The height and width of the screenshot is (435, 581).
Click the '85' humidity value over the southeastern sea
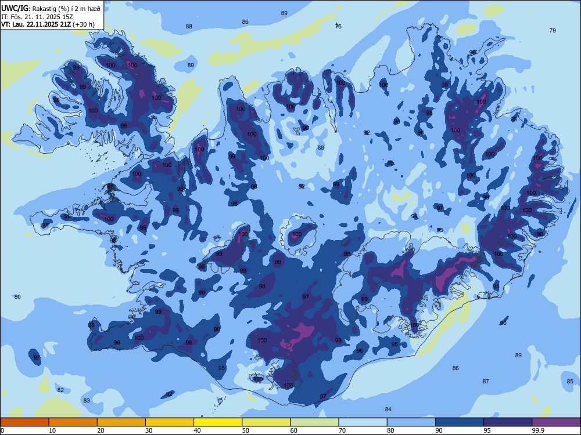[570, 382]
